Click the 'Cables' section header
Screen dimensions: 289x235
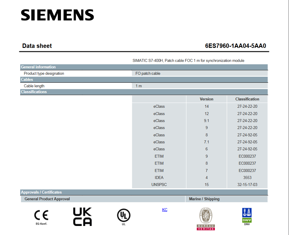(x=144, y=80)
